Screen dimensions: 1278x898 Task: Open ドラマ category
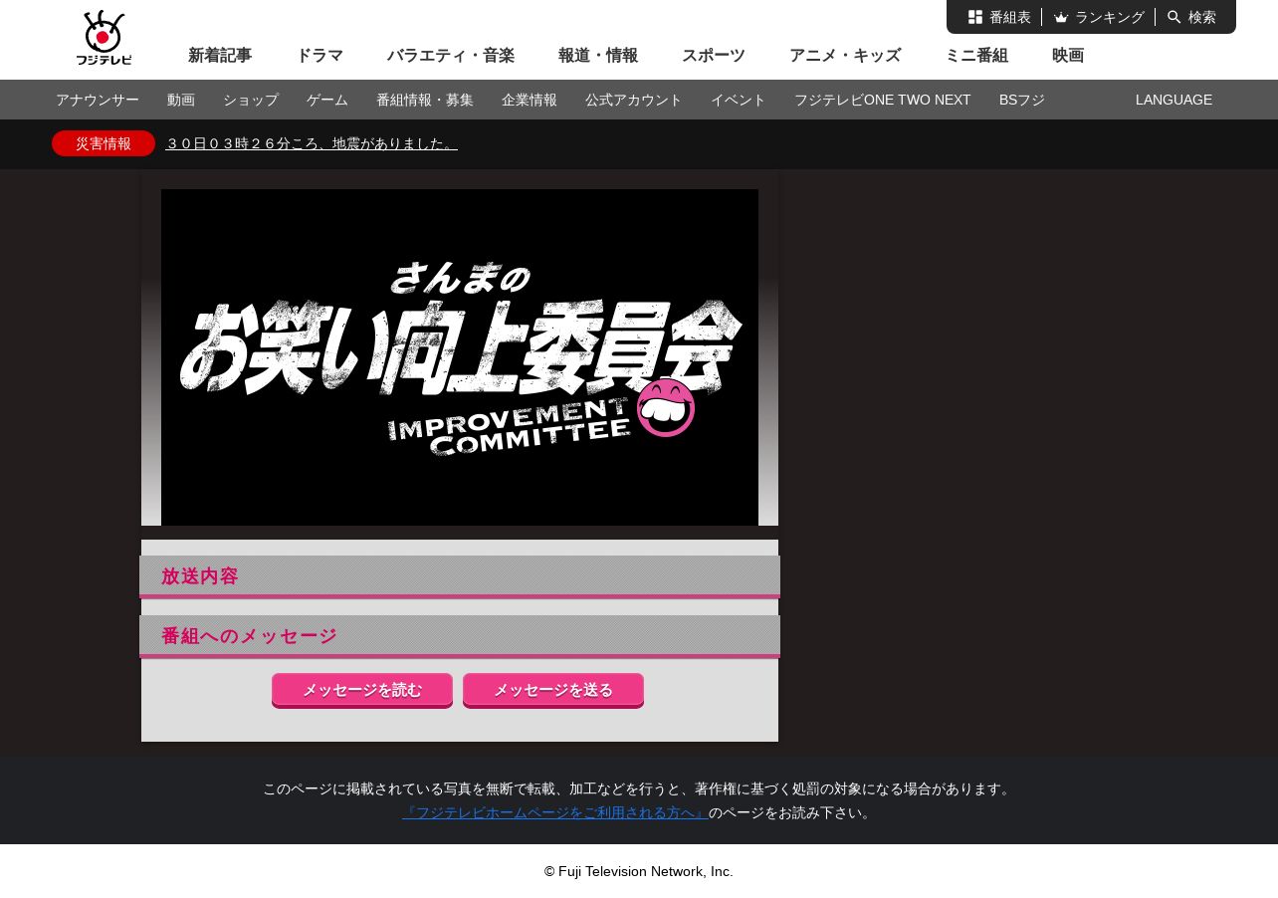(319, 56)
